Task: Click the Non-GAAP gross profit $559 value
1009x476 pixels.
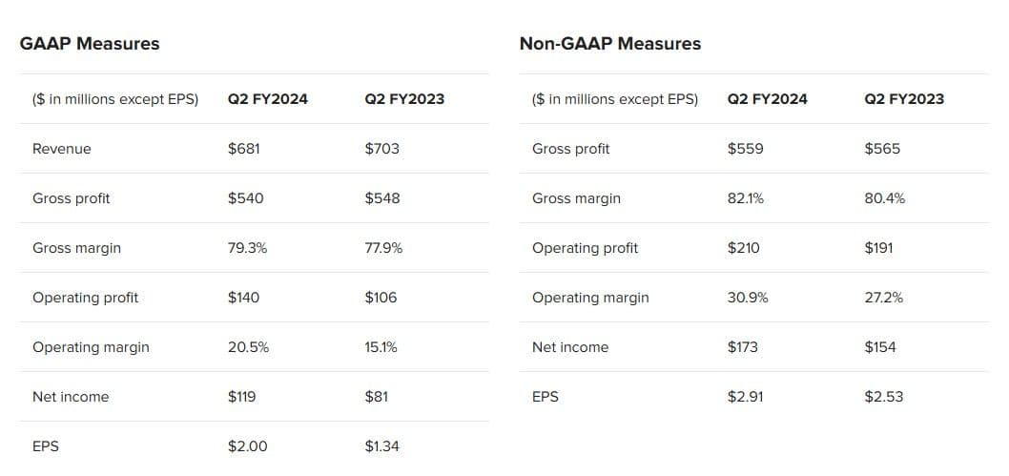Action: click(745, 149)
